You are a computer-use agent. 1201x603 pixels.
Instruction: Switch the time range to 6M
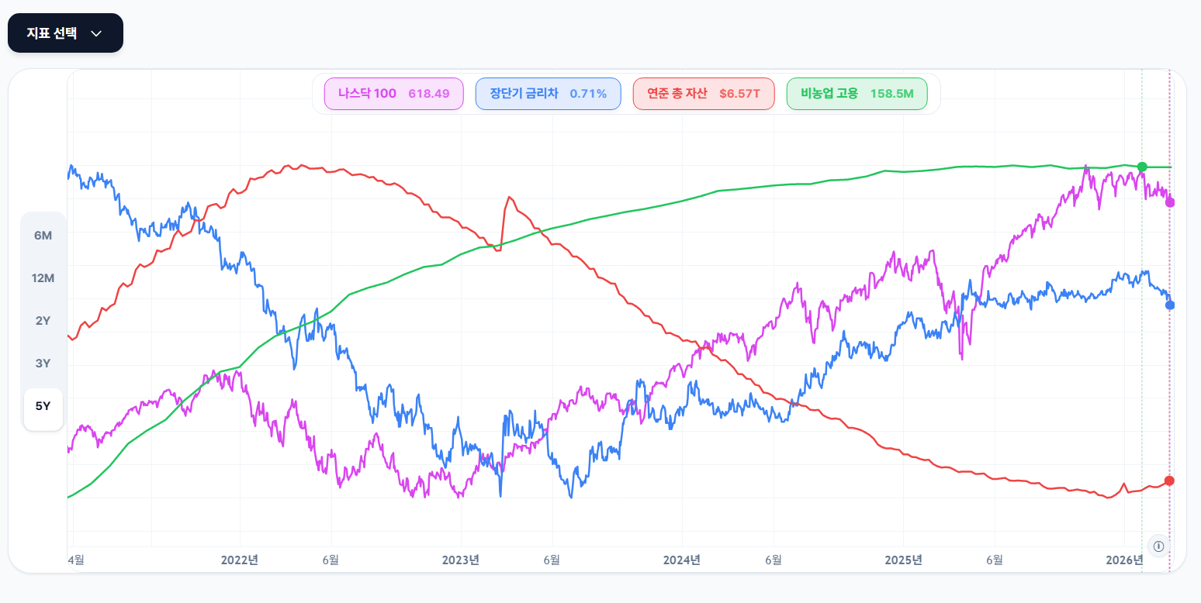click(x=43, y=236)
